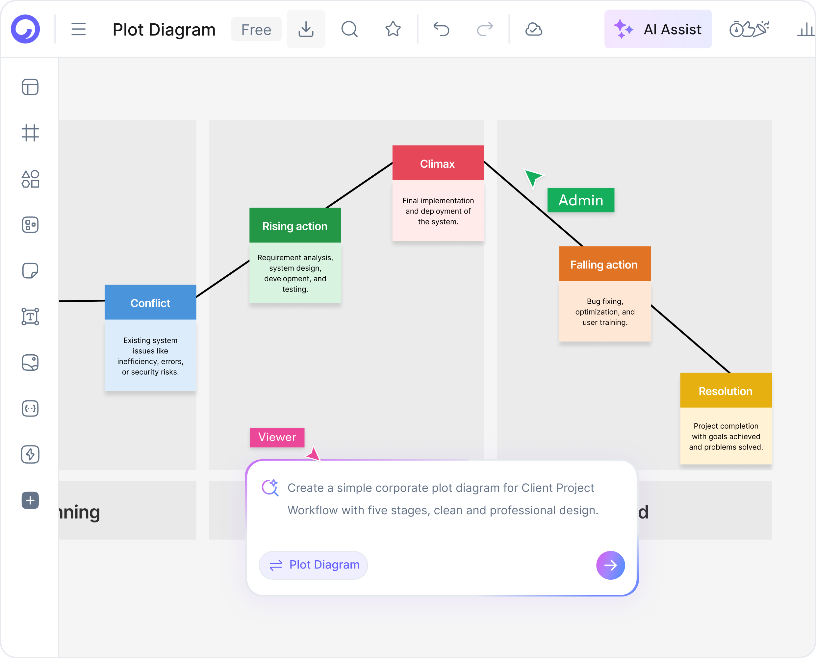Open the AI Assist panel
Viewport: 816px width, 658px height.
pos(658,29)
